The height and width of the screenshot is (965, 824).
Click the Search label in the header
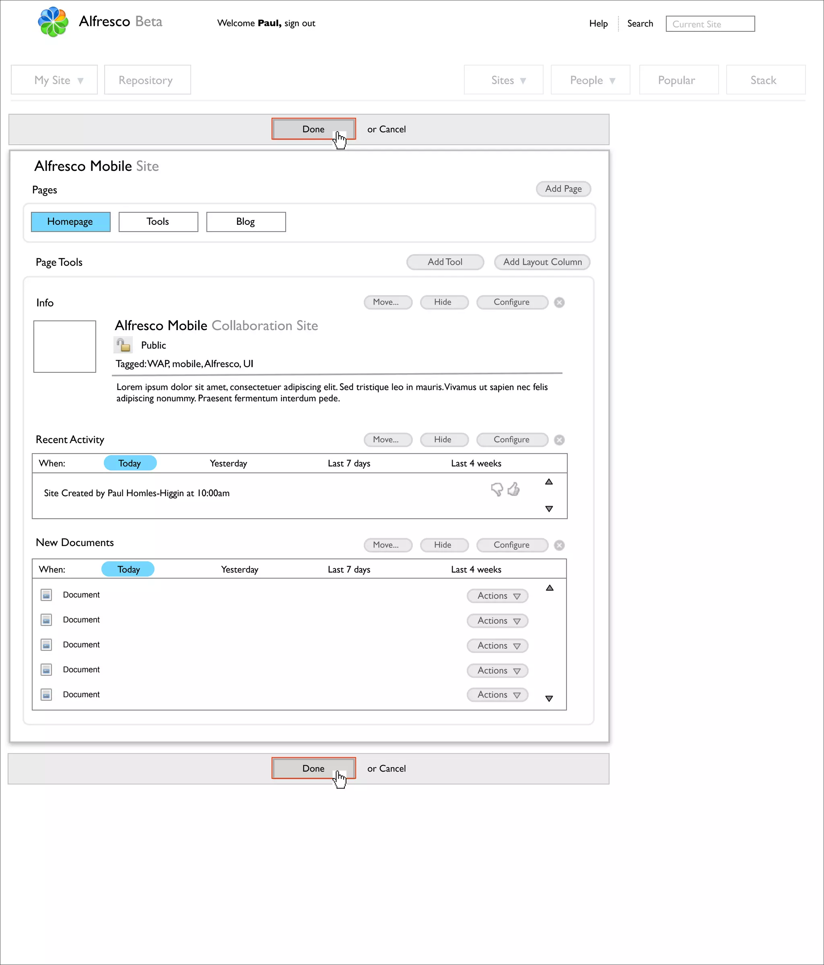(640, 23)
